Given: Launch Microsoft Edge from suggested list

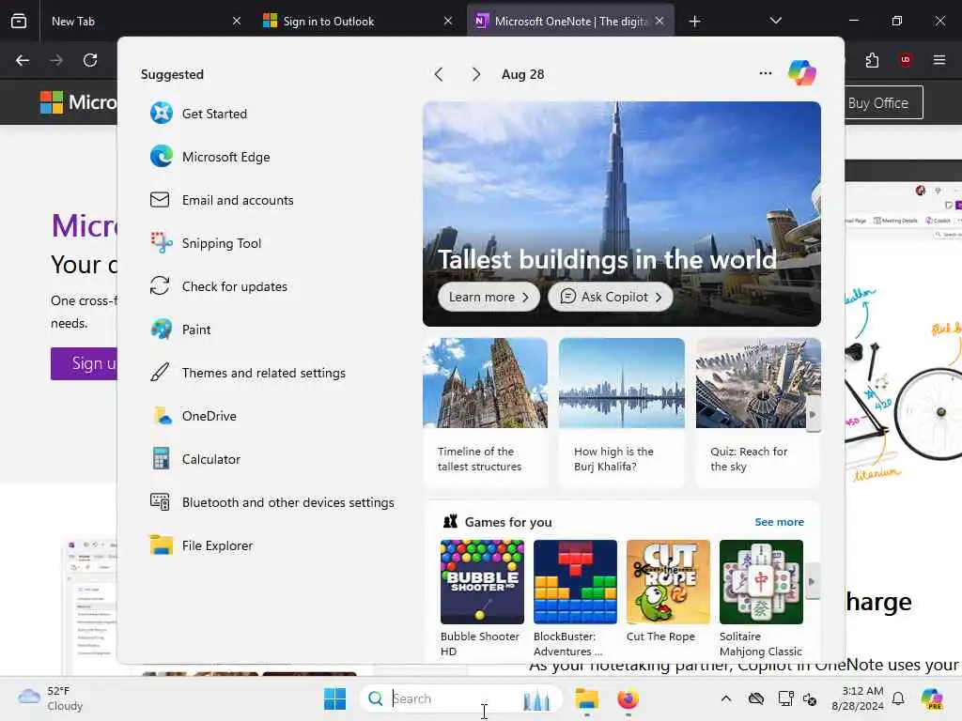Looking at the screenshot, I should [x=162, y=157].
